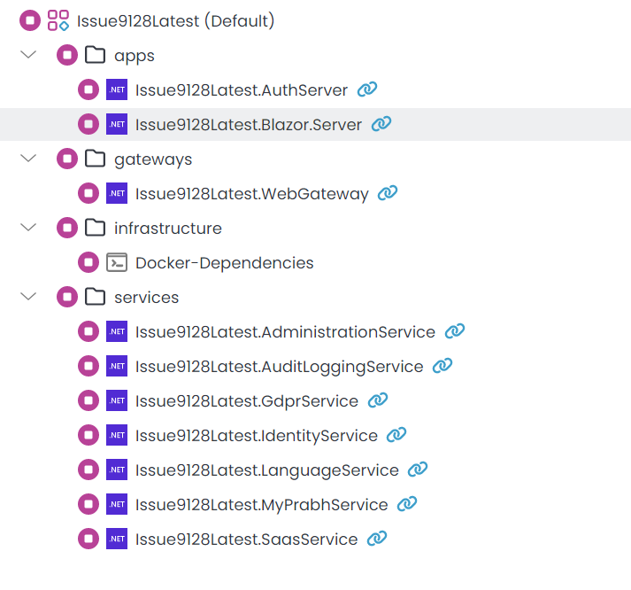Collapse the infrastructure folder chevron
631x590 pixels.
coord(29,228)
